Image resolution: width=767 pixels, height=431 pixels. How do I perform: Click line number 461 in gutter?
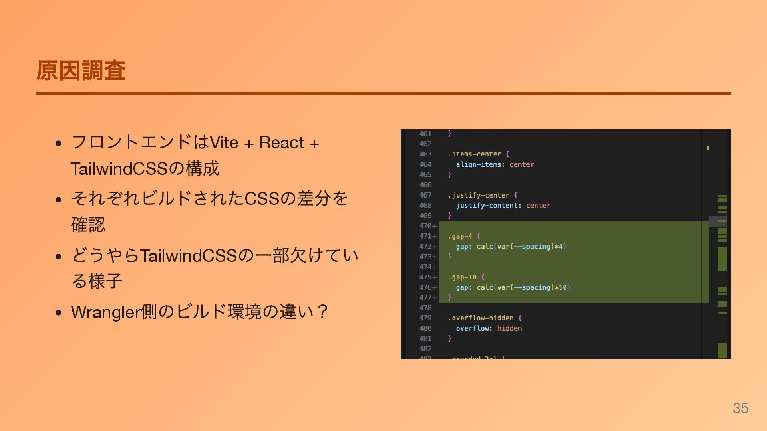(x=425, y=134)
